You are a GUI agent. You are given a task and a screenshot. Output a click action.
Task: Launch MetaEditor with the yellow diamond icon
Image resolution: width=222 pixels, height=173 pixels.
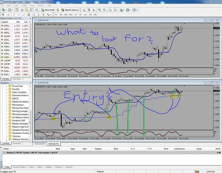click(x=58, y=10)
